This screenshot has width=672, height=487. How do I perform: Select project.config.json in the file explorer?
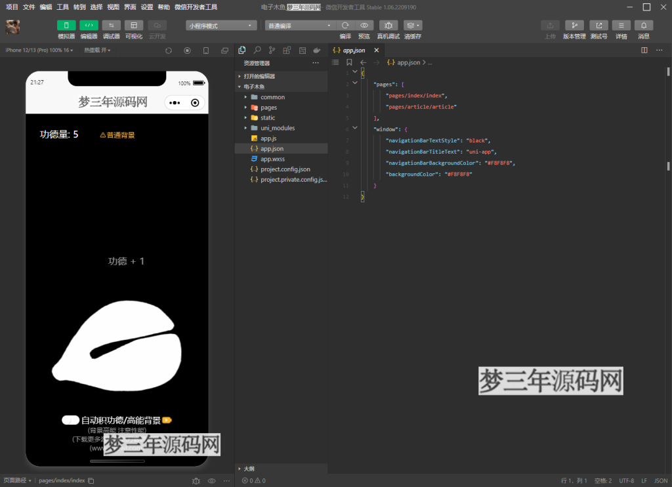pyautogui.click(x=285, y=169)
